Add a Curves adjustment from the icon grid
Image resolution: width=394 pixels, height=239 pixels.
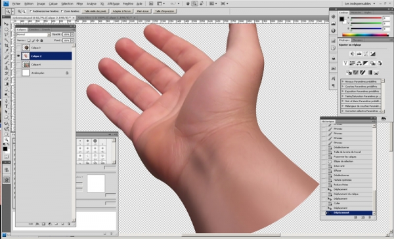[366, 54]
